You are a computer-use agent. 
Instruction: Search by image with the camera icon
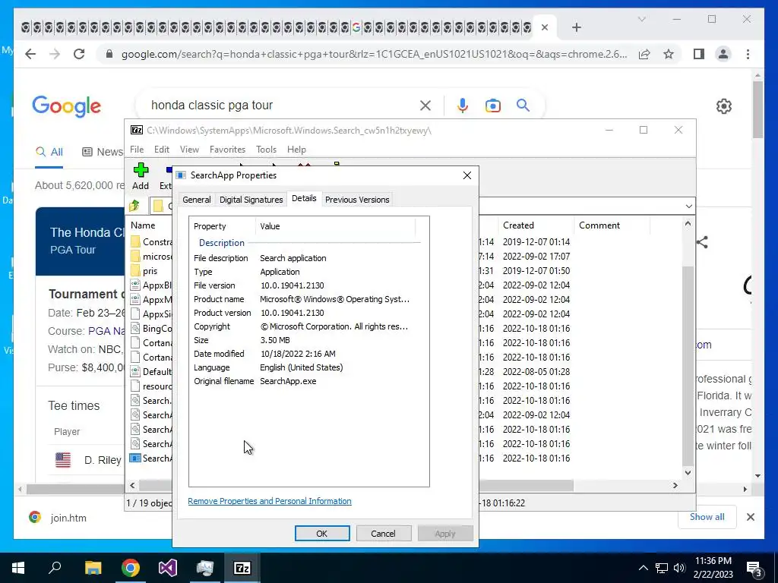[x=492, y=106]
